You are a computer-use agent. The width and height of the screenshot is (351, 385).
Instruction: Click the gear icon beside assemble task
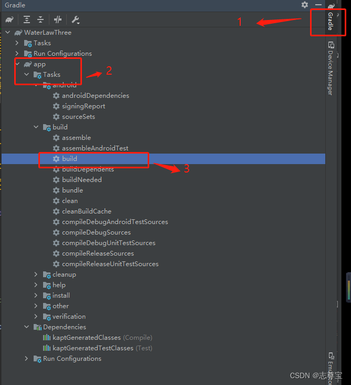pos(56,138)
